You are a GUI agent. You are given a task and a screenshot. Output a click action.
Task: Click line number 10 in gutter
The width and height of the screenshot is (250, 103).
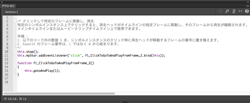pyautogui.click(x=6, y=52)
